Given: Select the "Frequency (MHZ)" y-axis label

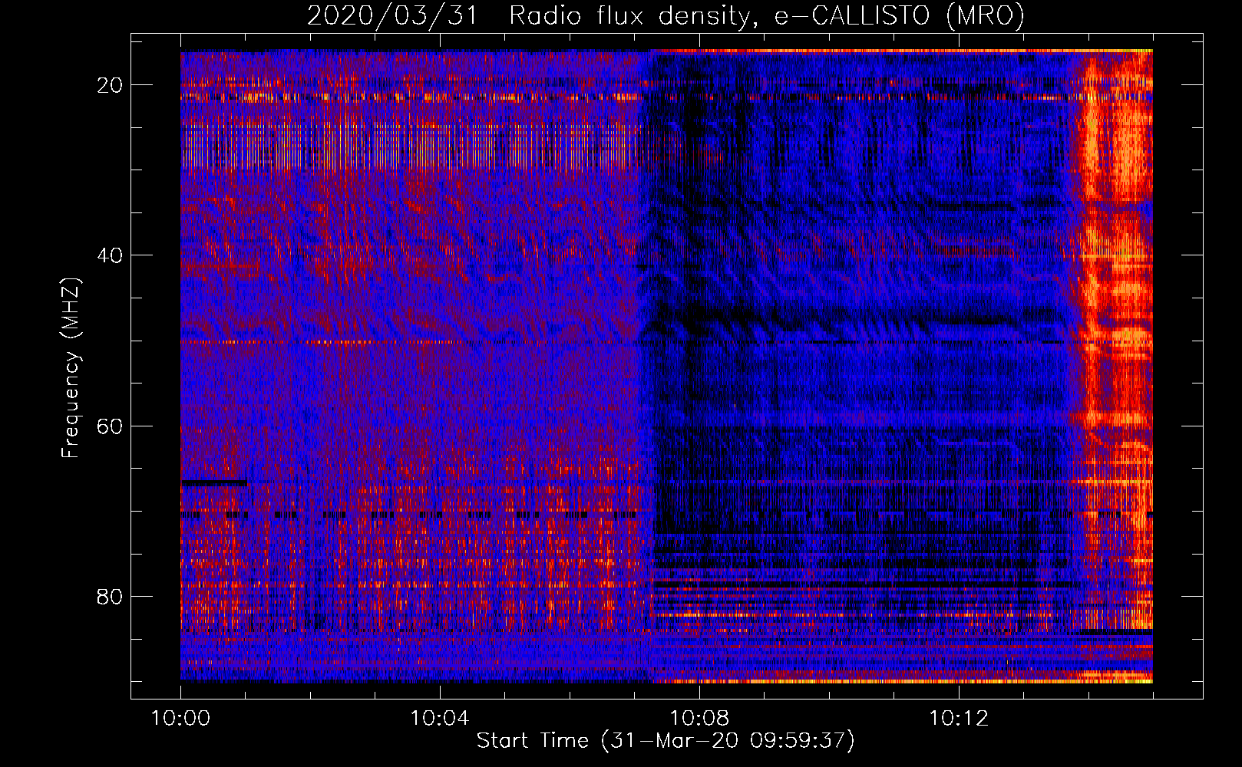Looking at the screenshot, I should tap(71, 368).
